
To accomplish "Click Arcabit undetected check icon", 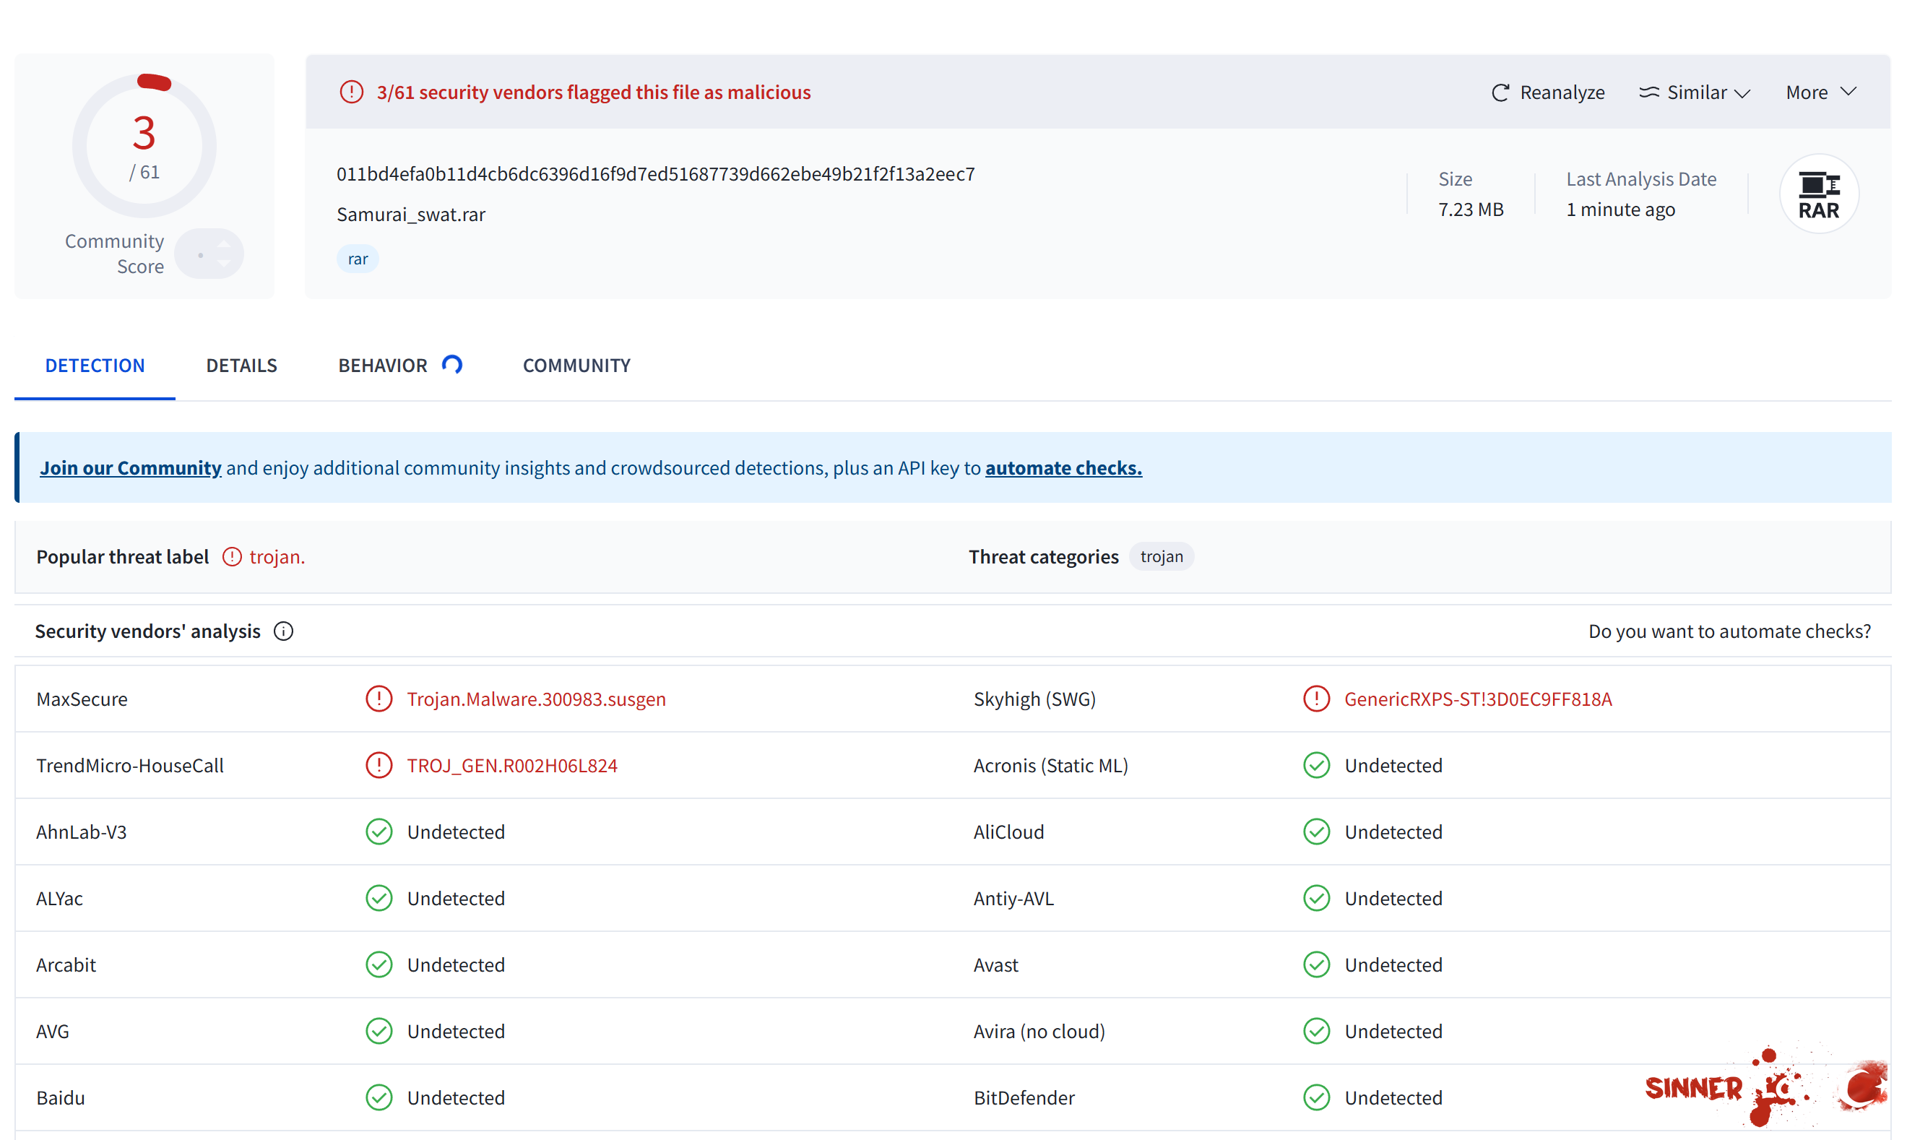I will (x=379, y=964).
